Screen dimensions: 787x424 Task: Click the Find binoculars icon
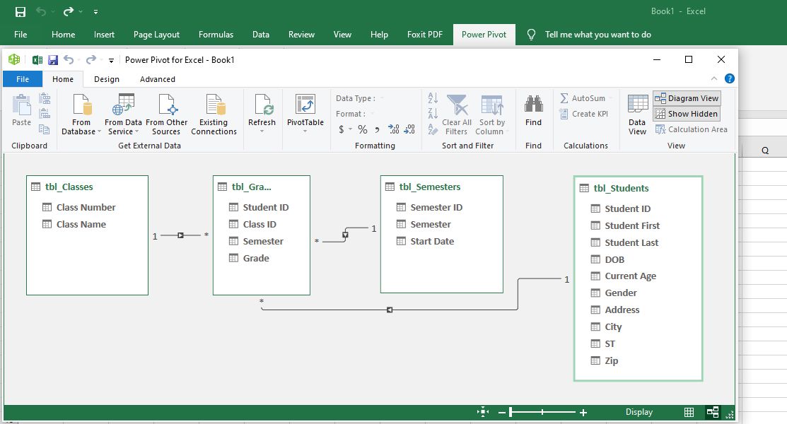(533, 106)
